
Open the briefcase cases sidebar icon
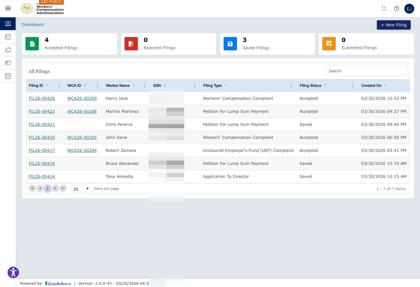click(8, 50)
